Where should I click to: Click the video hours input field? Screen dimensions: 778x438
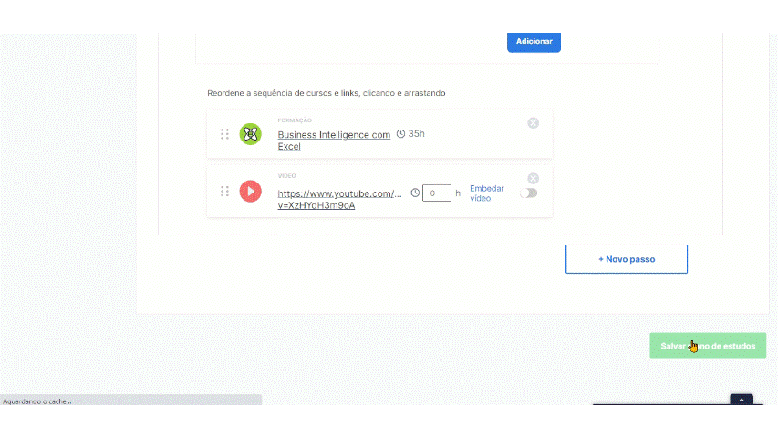coord(437,193)
